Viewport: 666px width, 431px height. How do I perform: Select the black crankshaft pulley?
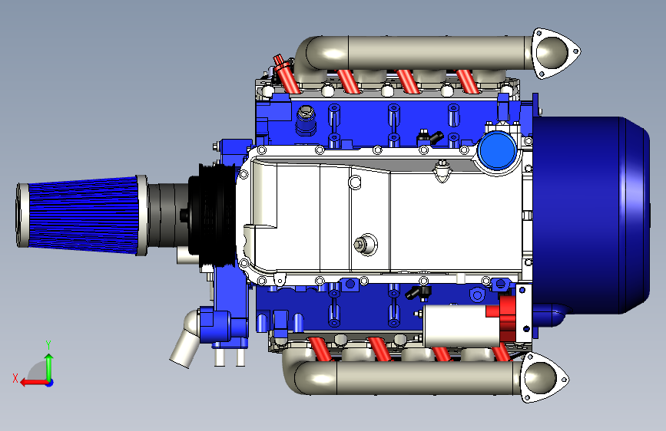[211, 215]
